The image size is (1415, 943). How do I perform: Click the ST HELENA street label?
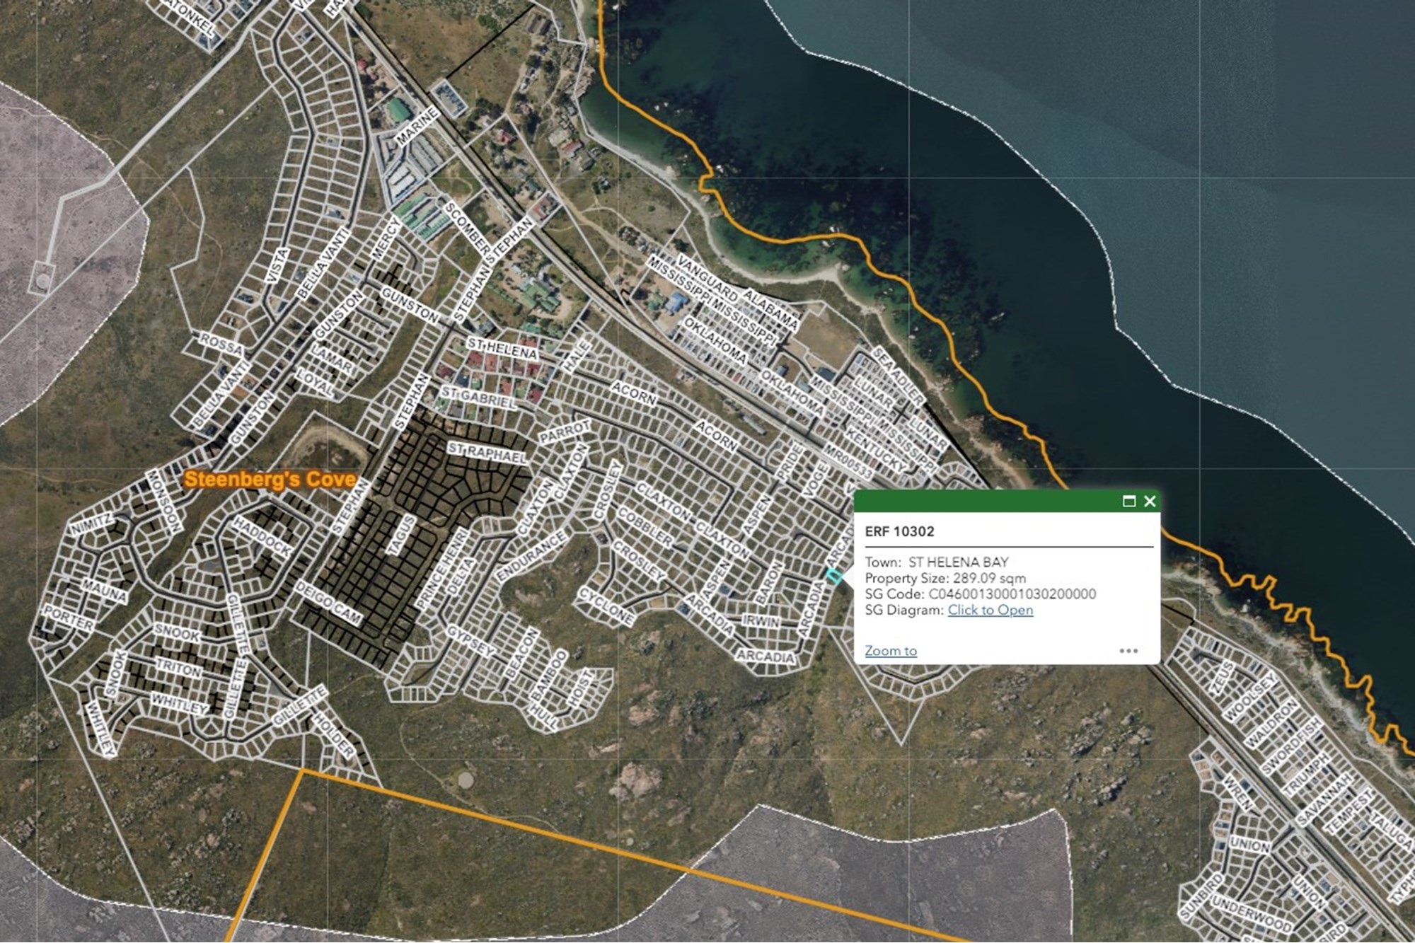click(x=502, y=348)
